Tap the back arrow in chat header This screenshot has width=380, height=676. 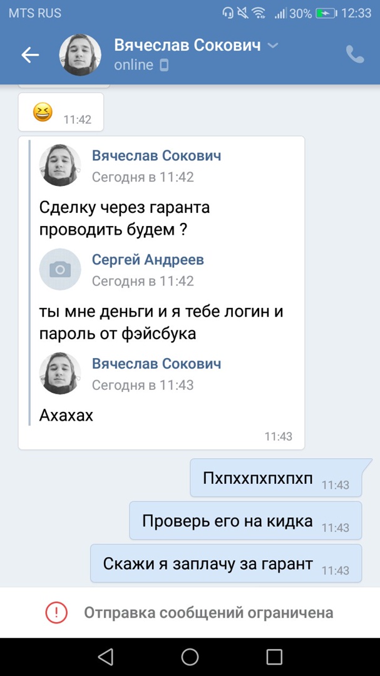30,54
